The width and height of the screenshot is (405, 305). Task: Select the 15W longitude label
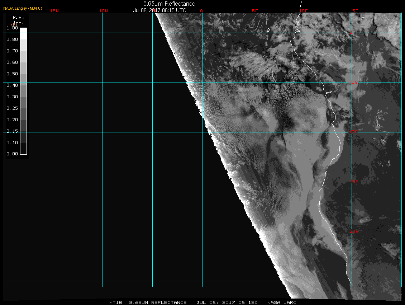point(54,11)
